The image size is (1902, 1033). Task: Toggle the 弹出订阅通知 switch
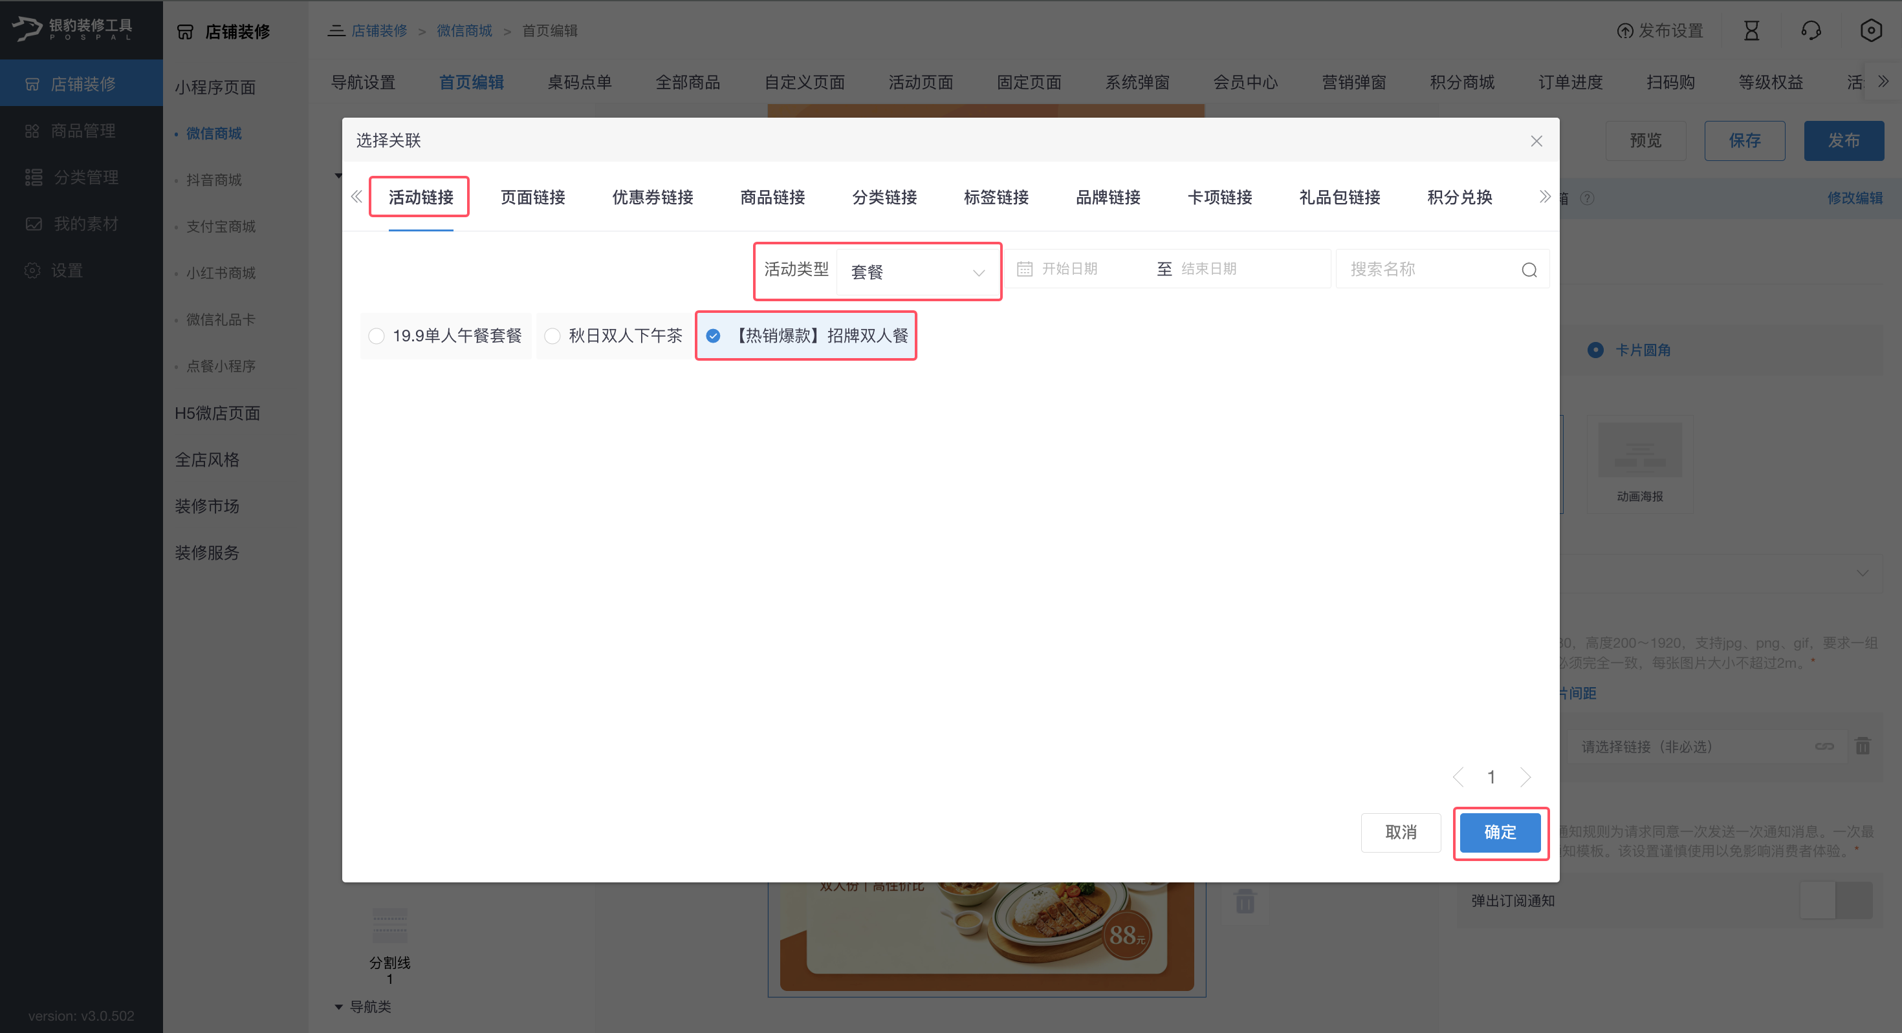tap(1835, 900)
